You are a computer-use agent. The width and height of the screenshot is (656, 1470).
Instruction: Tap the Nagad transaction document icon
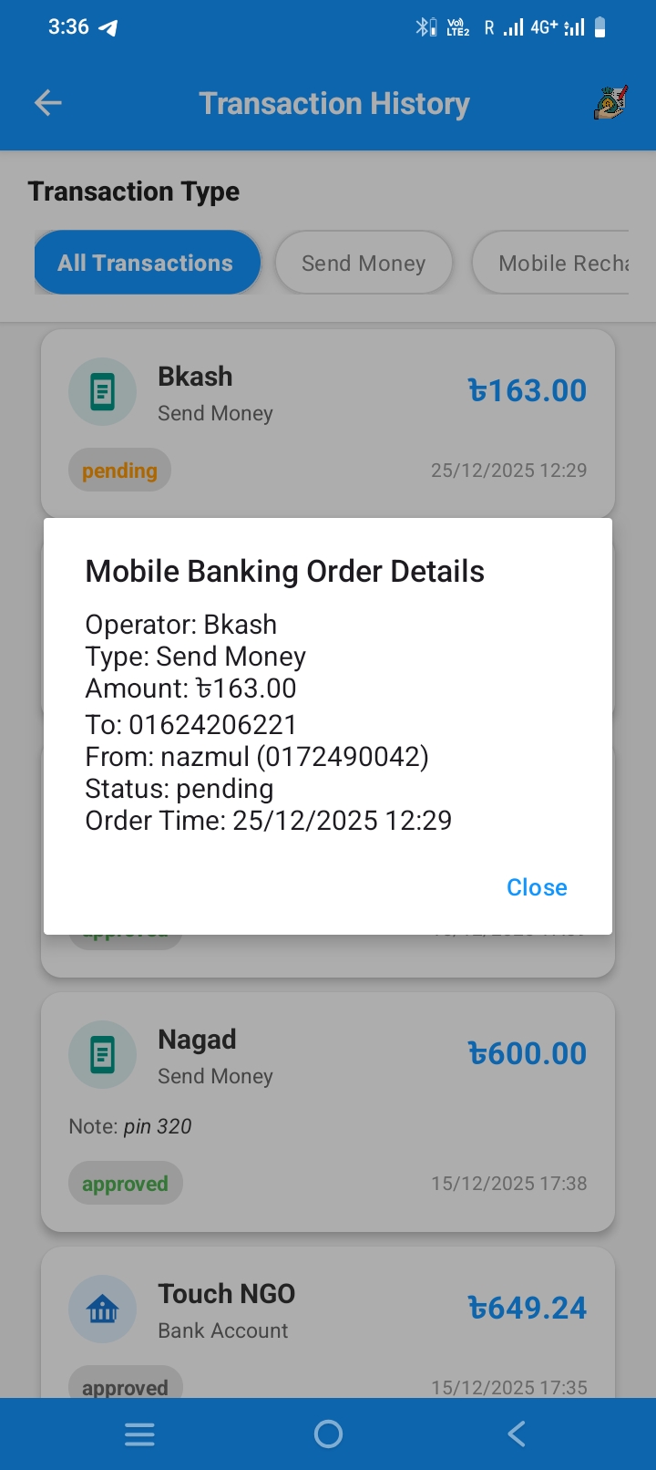[102, 1055]
